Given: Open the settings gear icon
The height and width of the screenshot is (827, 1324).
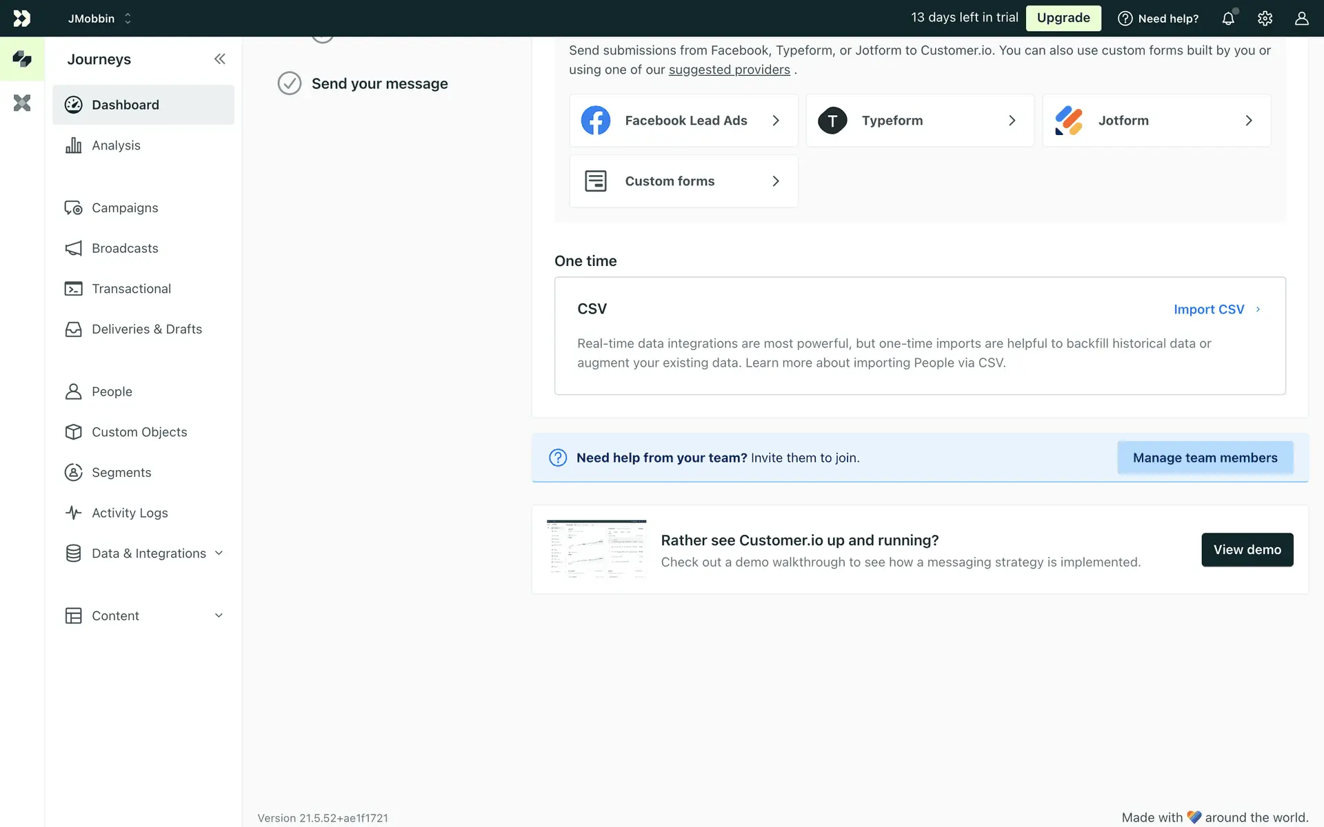Looking at the screenshot, I should [x=1265, y=19].
